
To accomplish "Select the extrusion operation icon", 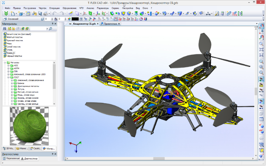I will click(x=112, y=13).
